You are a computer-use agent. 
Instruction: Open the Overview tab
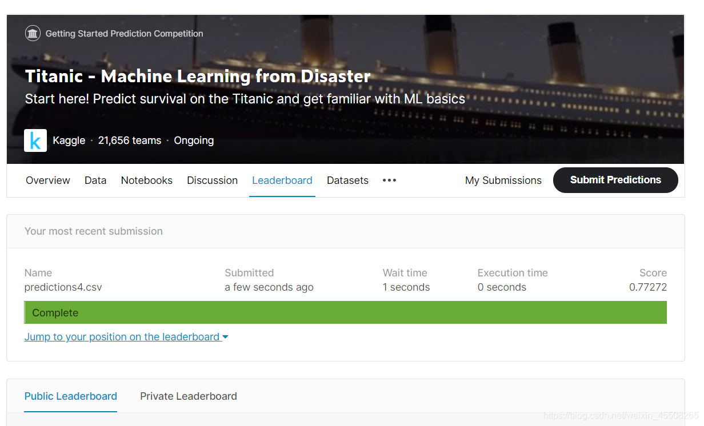pos(48,180)
